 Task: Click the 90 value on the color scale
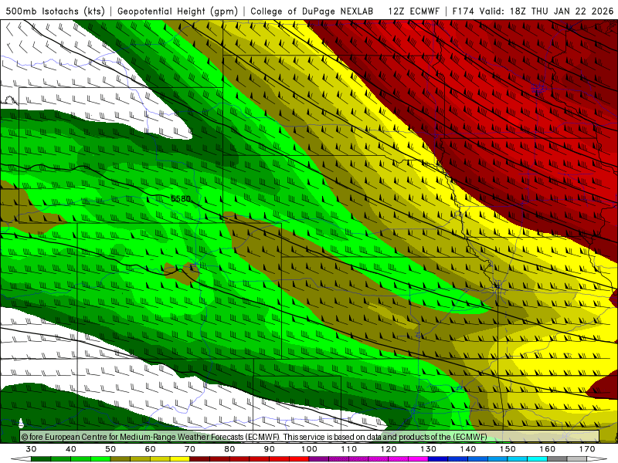(270, 449)
